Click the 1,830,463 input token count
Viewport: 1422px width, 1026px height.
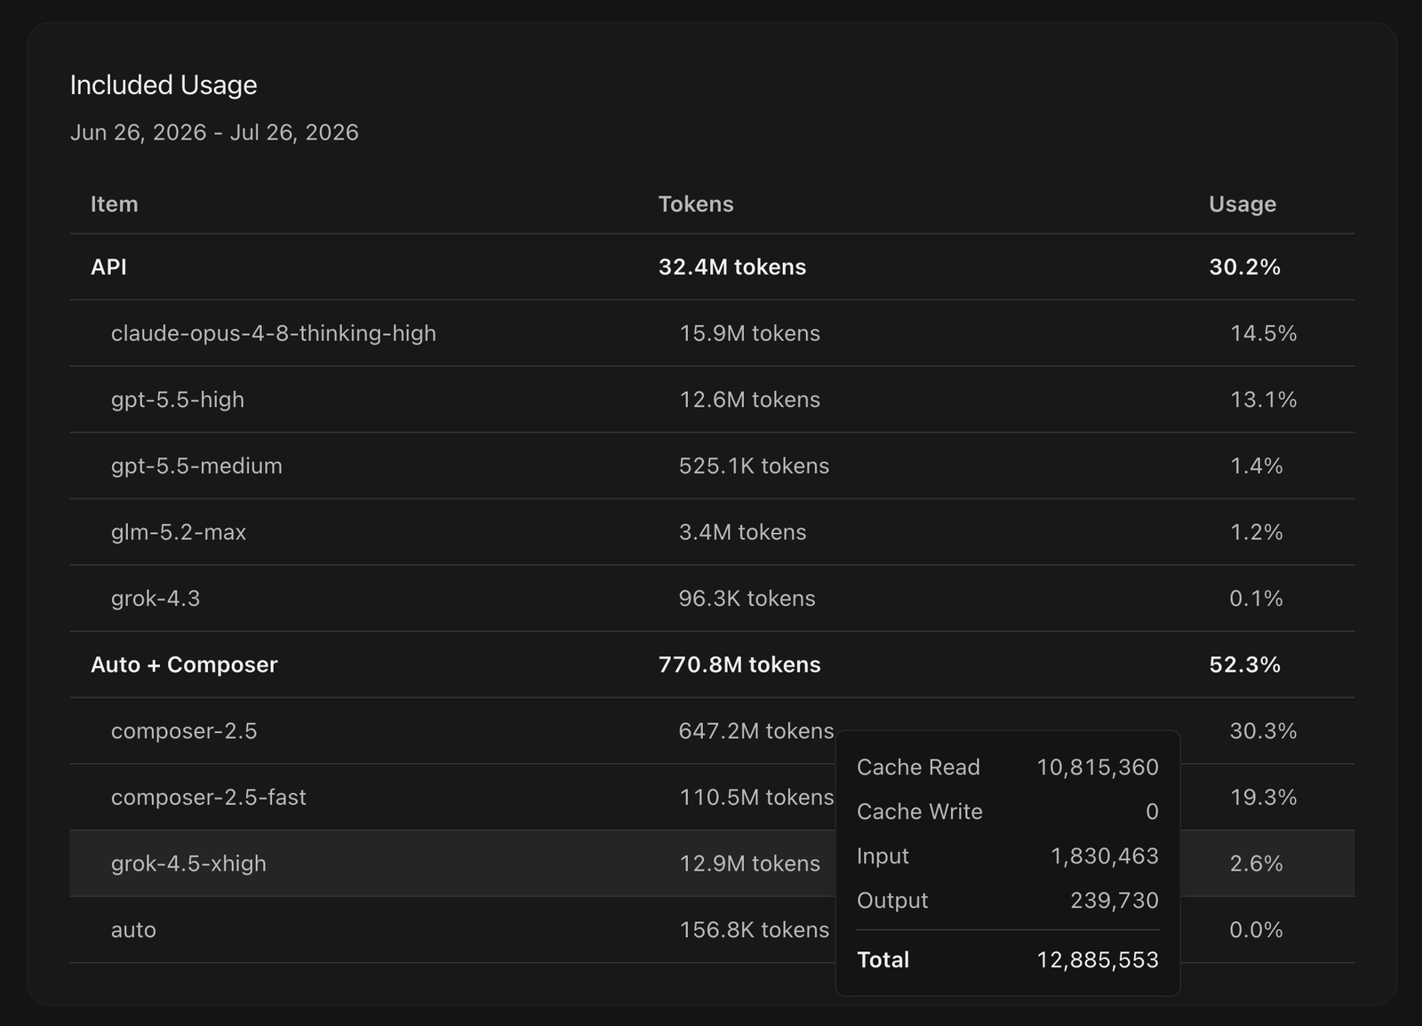point(1105,856)
